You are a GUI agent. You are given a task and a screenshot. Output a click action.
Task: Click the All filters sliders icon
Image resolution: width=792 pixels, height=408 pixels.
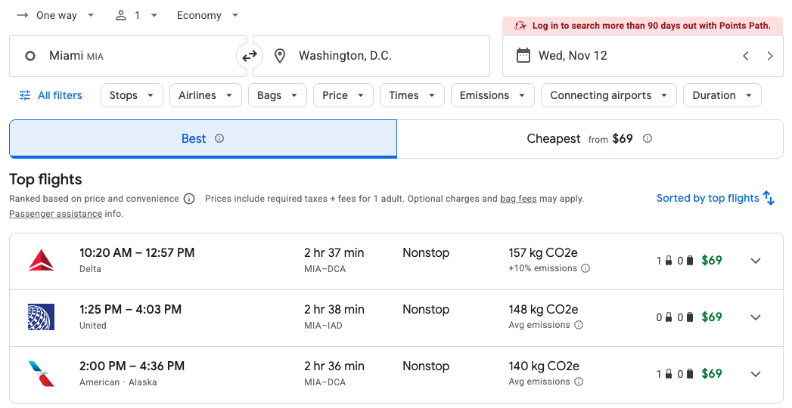(x=25, y=95)
